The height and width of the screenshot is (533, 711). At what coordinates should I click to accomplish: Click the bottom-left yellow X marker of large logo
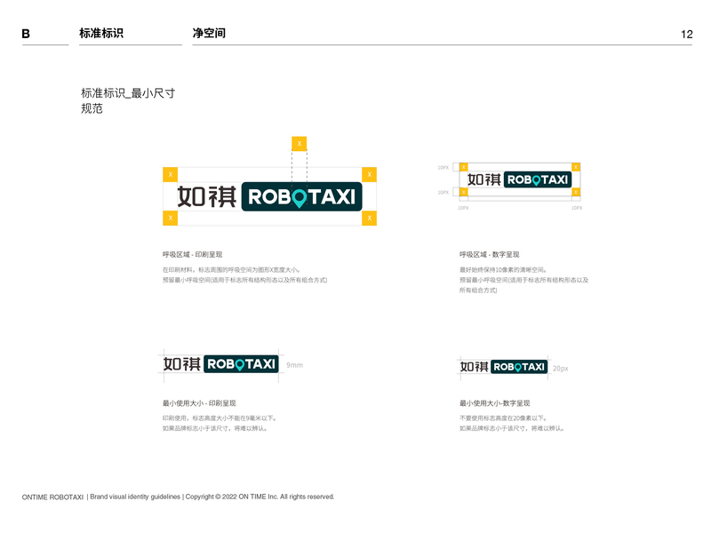(x=170, y=218)
